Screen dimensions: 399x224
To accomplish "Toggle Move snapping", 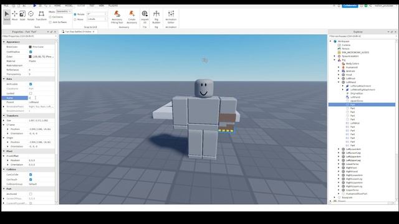I will pyautogui.click(x=75, y=19).
